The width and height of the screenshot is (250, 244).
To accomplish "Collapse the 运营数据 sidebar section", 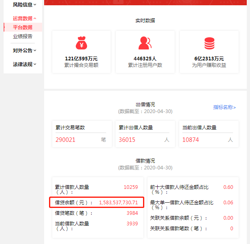I will (25, 19).
